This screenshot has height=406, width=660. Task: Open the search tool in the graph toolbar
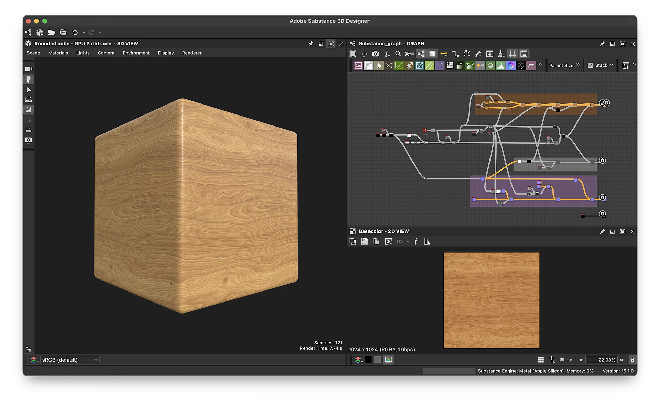pos(398,54)
